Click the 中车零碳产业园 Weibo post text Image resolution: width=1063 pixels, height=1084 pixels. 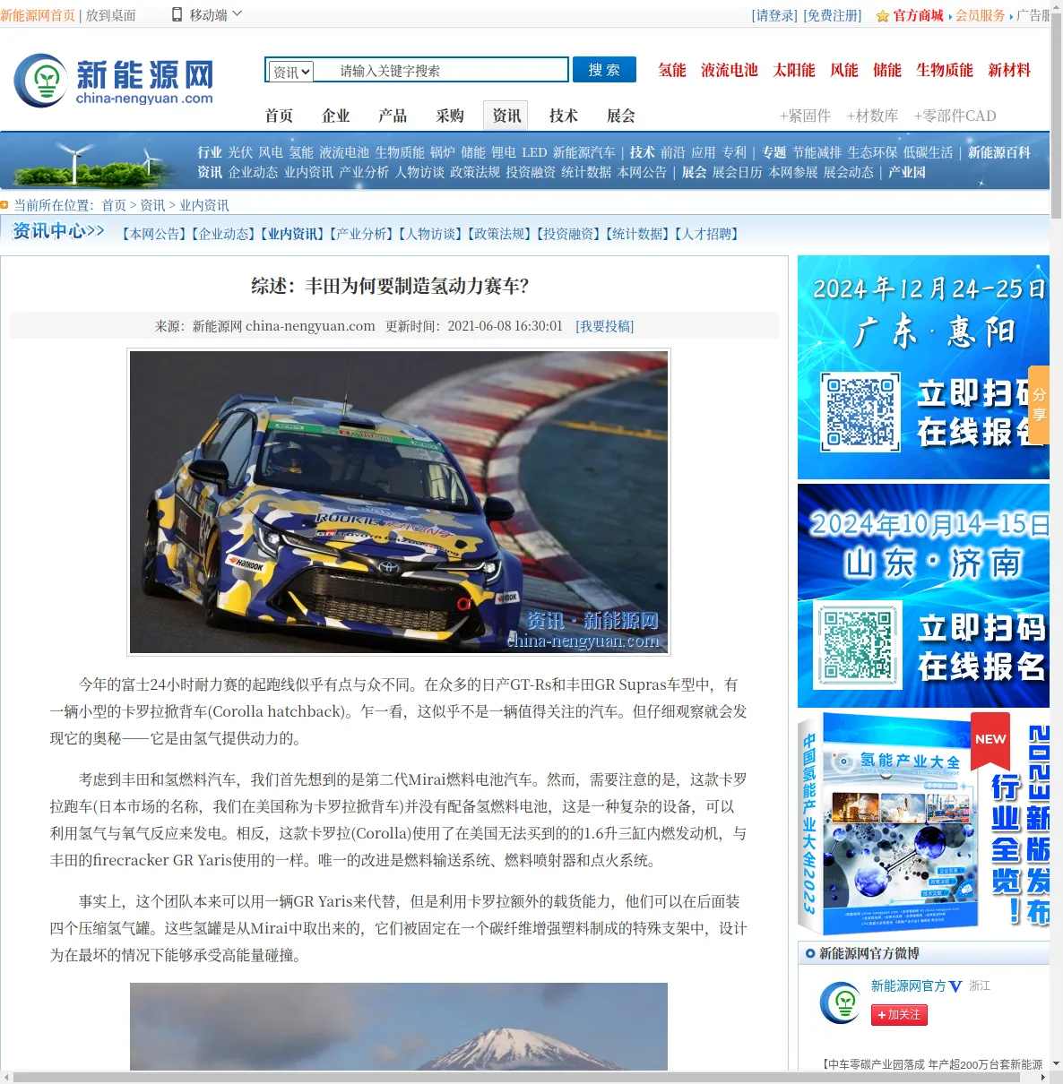[x=932, y=1064]
